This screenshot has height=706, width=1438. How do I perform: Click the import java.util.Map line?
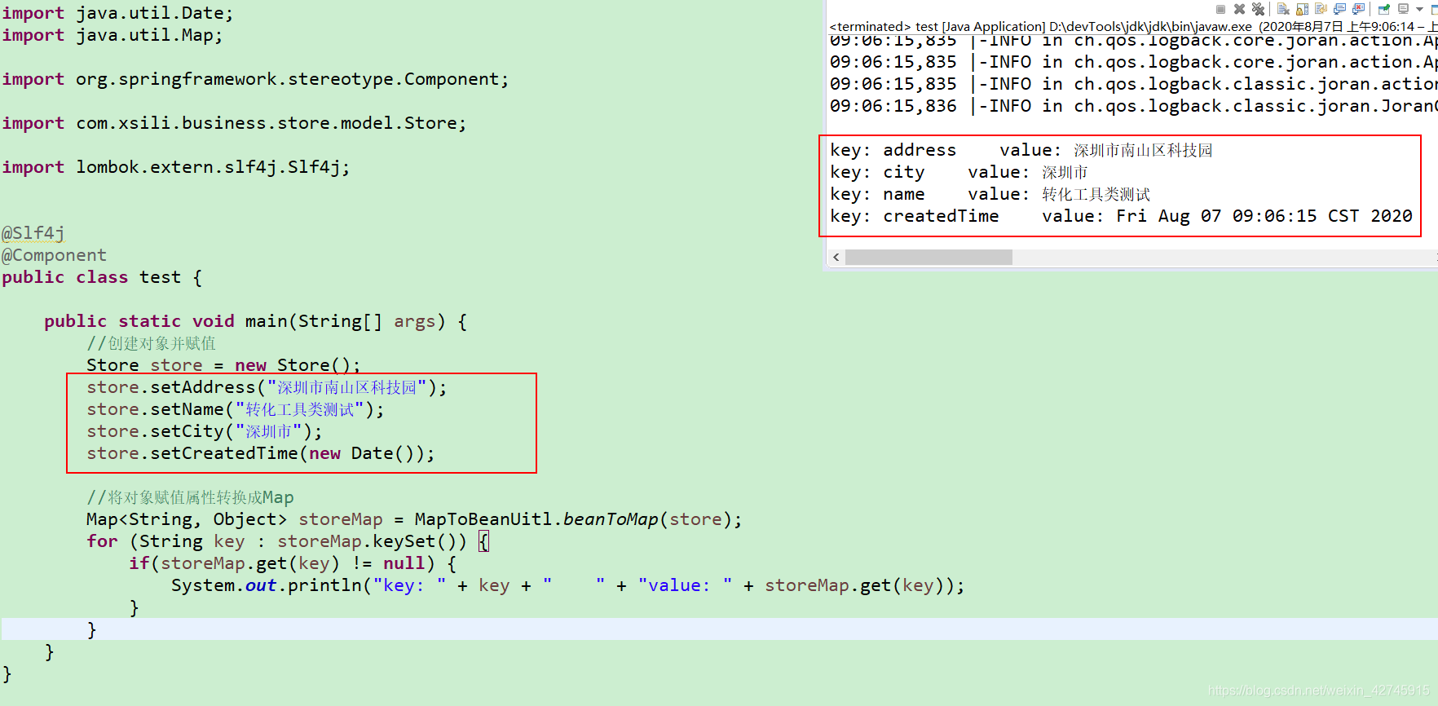click(x=112, y=35)
